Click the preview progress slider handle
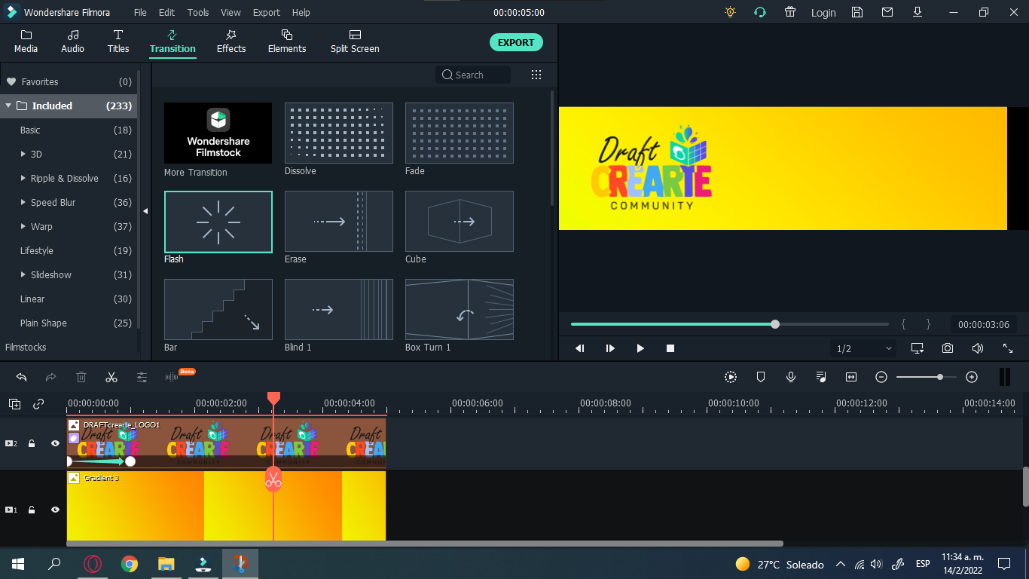 coord(775,324)
